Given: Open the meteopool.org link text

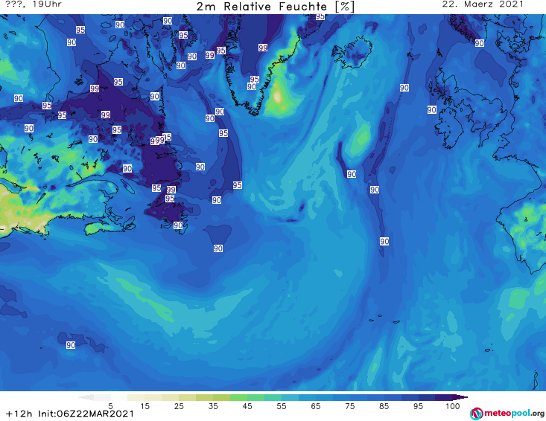Looking at the screenshot, I should click(x=514, y=414).
